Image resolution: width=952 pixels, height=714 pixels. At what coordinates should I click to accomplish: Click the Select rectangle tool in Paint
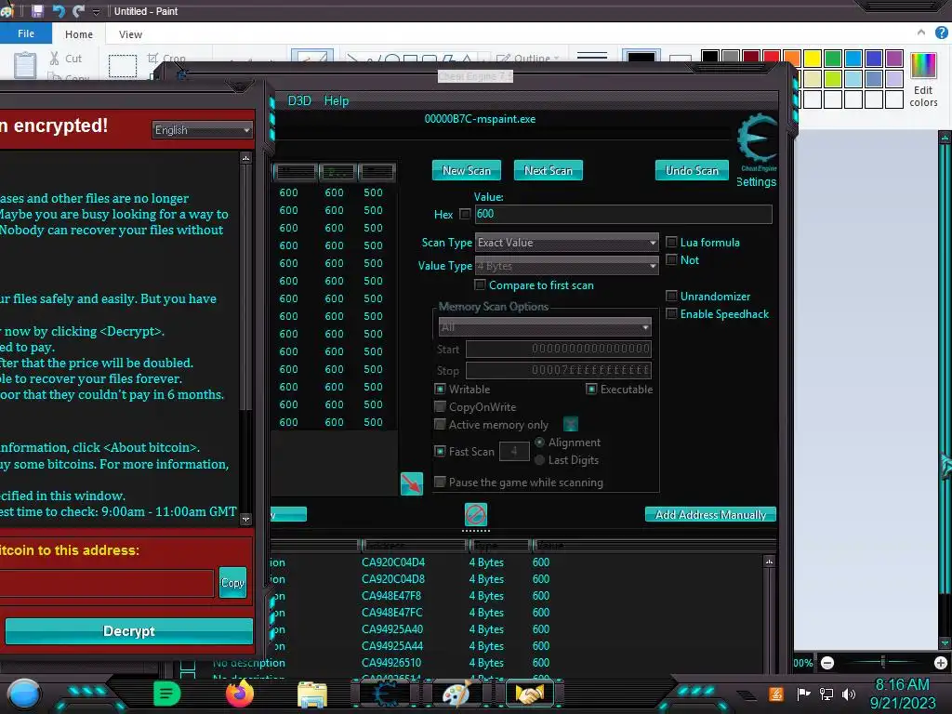click(x=123, y=66)
